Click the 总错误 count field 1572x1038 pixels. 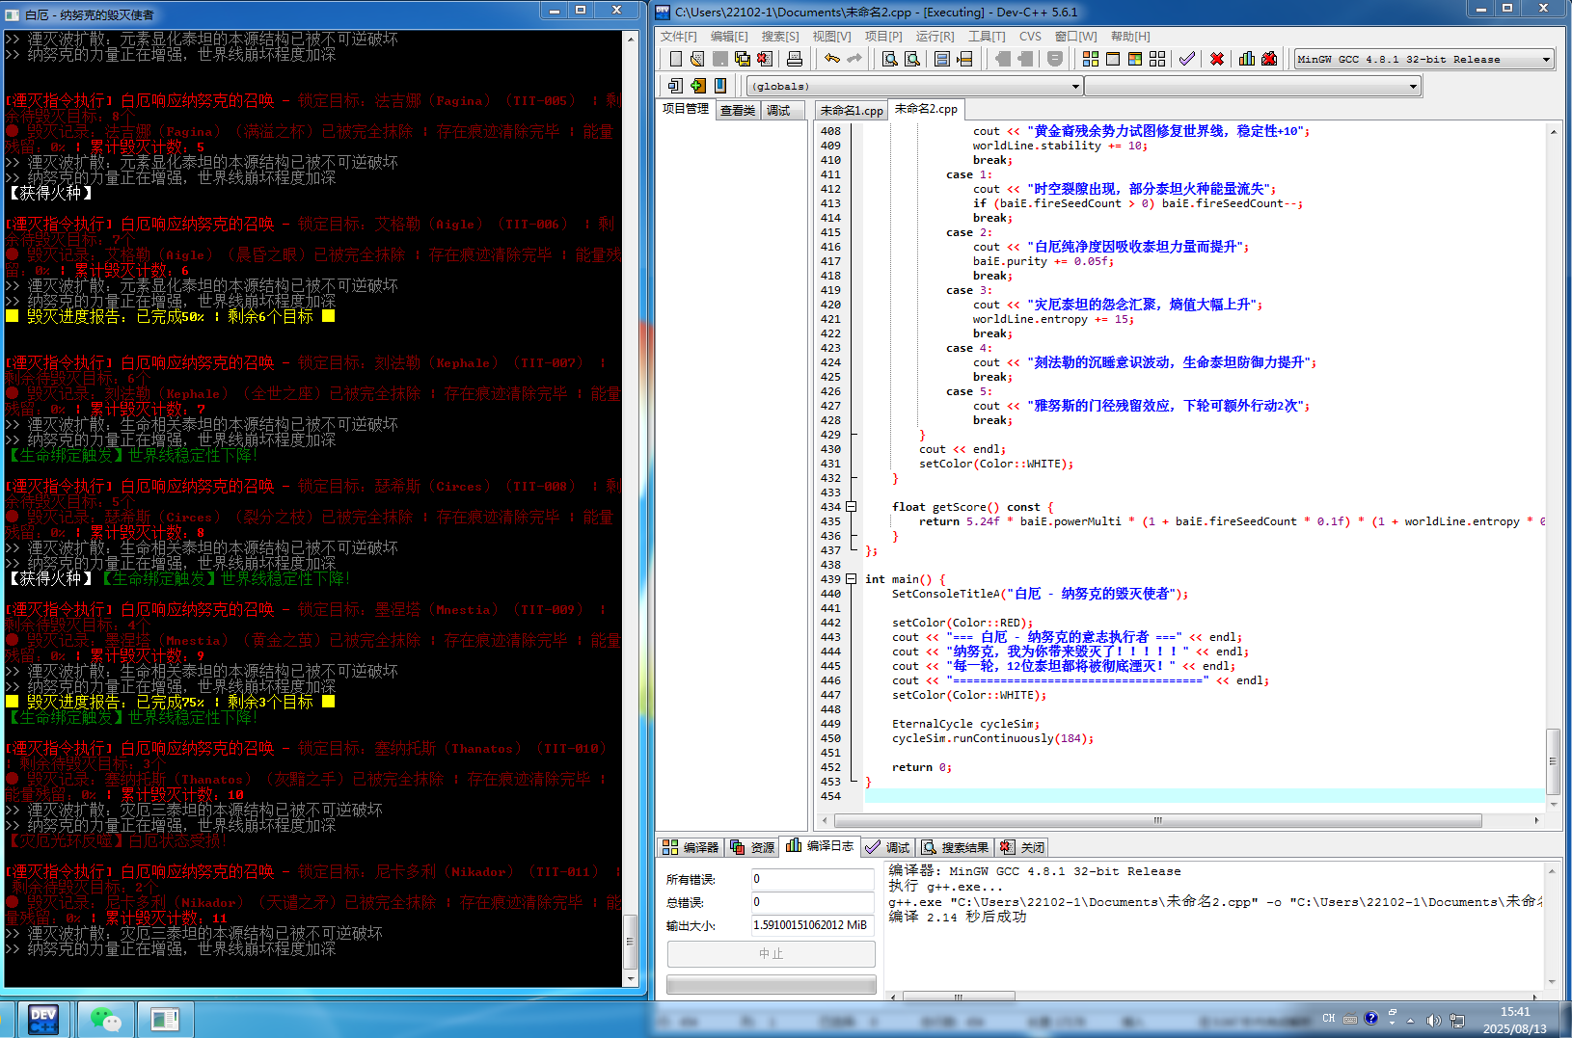point(812,902)
